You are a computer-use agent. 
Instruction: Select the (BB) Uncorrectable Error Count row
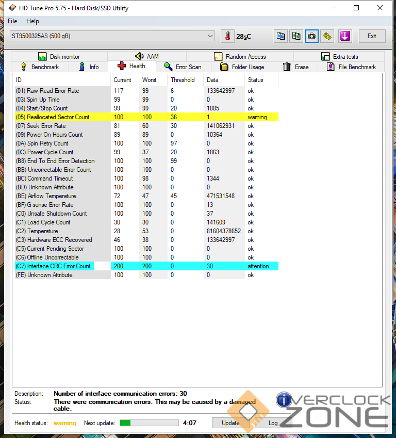[146, 170]
